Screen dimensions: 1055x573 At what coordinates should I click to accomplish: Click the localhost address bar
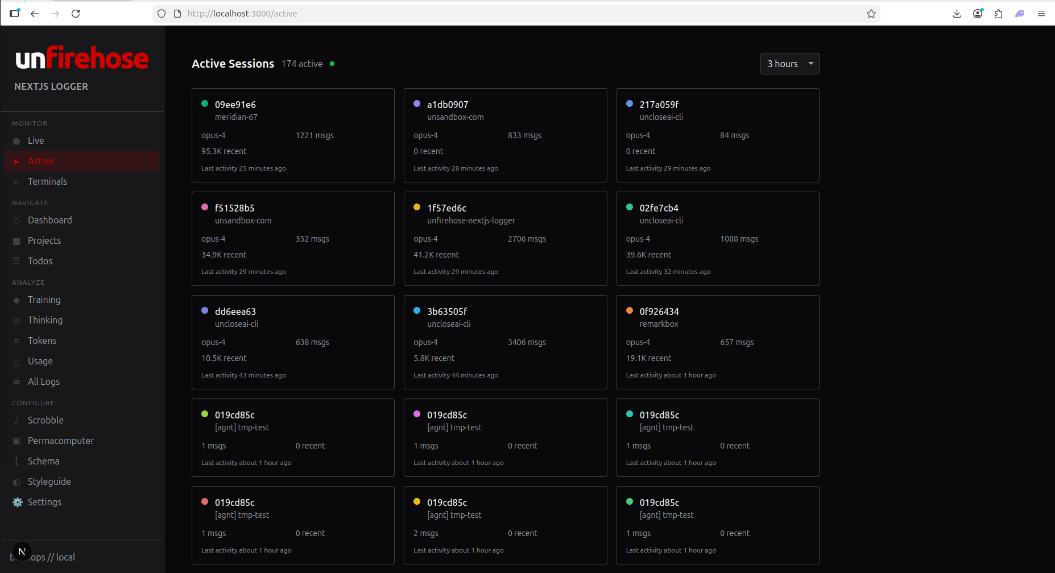512,14
